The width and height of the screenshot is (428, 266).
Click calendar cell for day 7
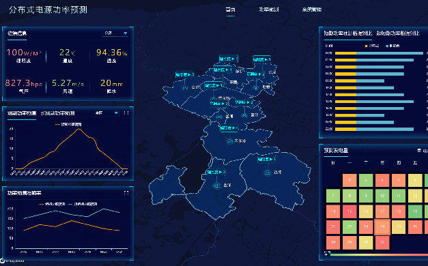click(333, 196)
